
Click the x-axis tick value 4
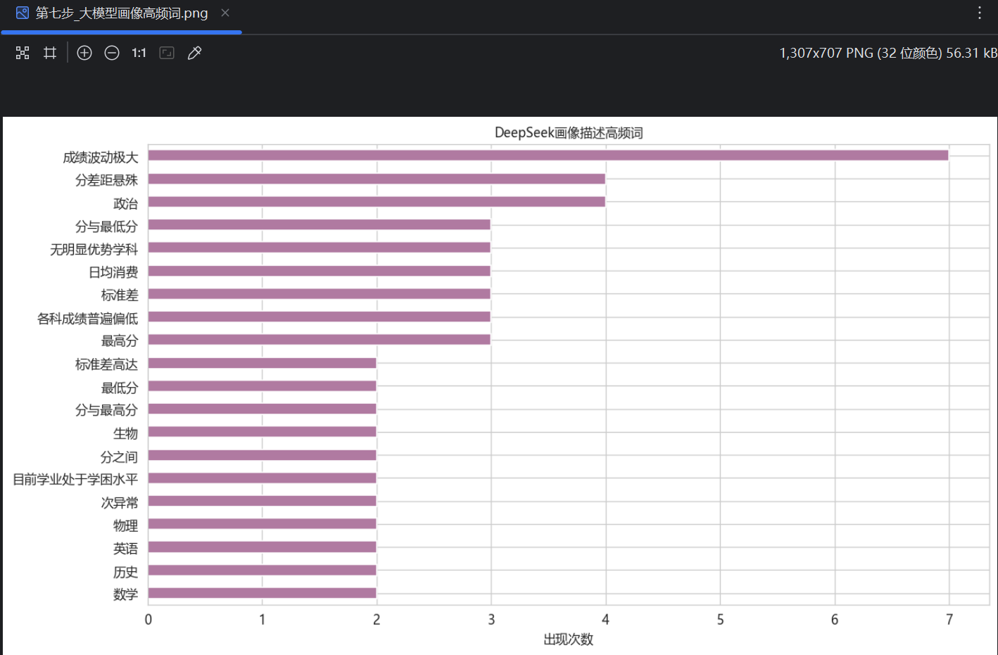(605, 620)
